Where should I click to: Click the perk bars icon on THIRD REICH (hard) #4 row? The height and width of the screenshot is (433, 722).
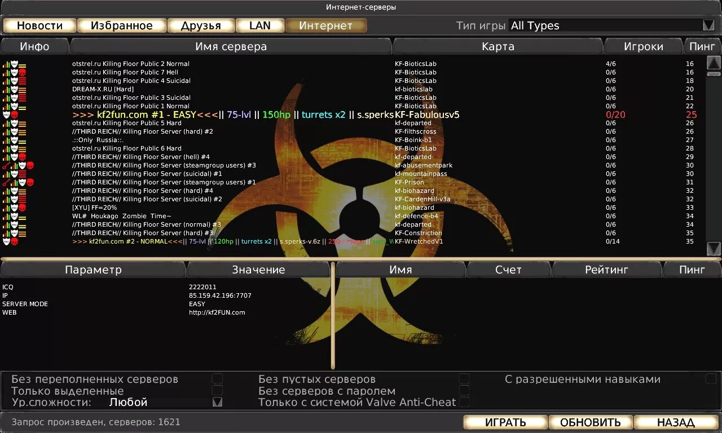coord(6,191)
